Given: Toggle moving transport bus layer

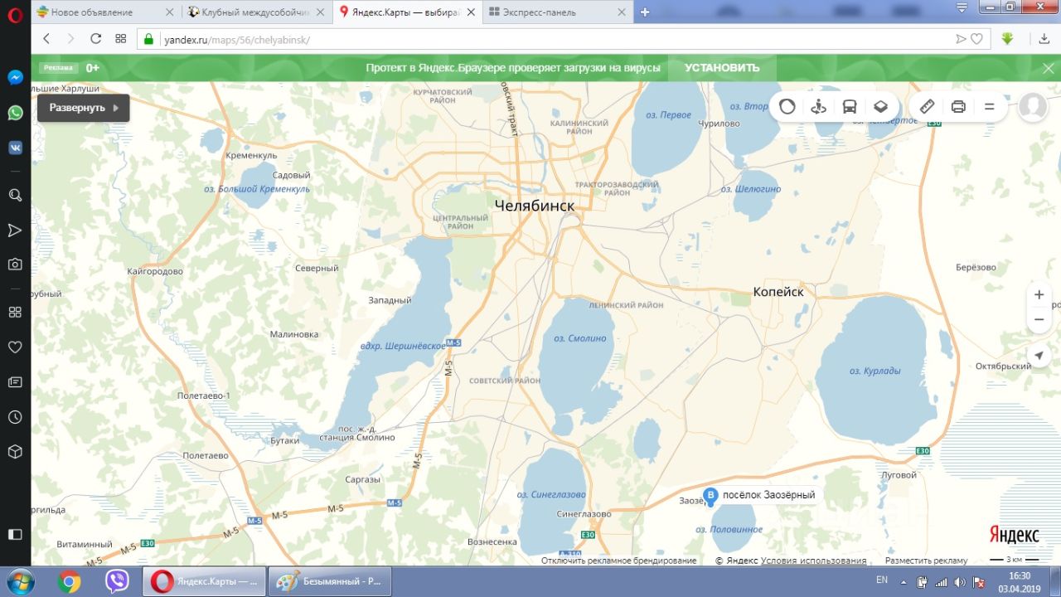Looking at the screenshot, I should coord(850,106).
